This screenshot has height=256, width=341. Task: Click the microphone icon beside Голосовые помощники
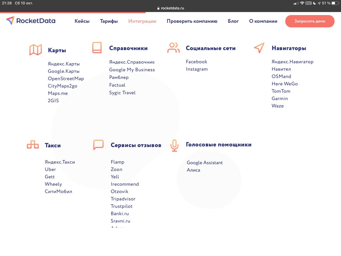click(174, 146)
